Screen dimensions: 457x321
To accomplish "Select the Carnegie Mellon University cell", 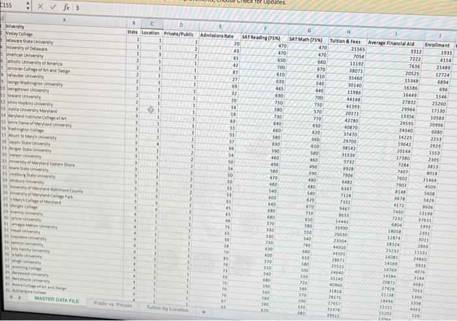I will pos(34,226).
